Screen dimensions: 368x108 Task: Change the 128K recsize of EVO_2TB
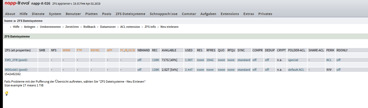coord(155,60)
